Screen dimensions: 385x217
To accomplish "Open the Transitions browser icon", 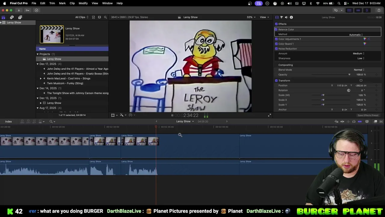I will (x=381, y=121).
